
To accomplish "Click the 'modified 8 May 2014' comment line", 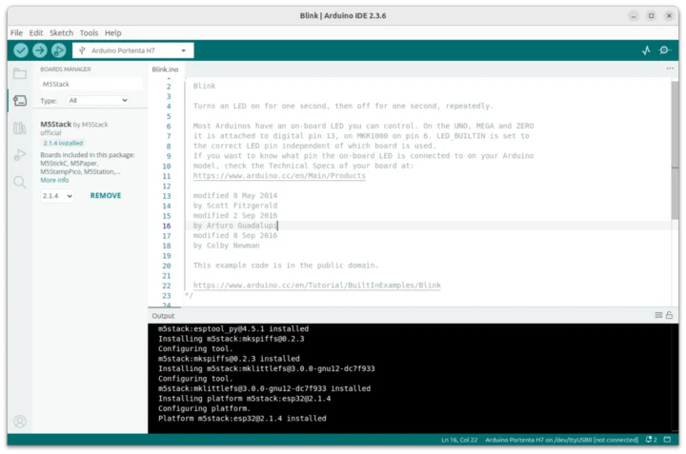I will (x=235, y=195).
